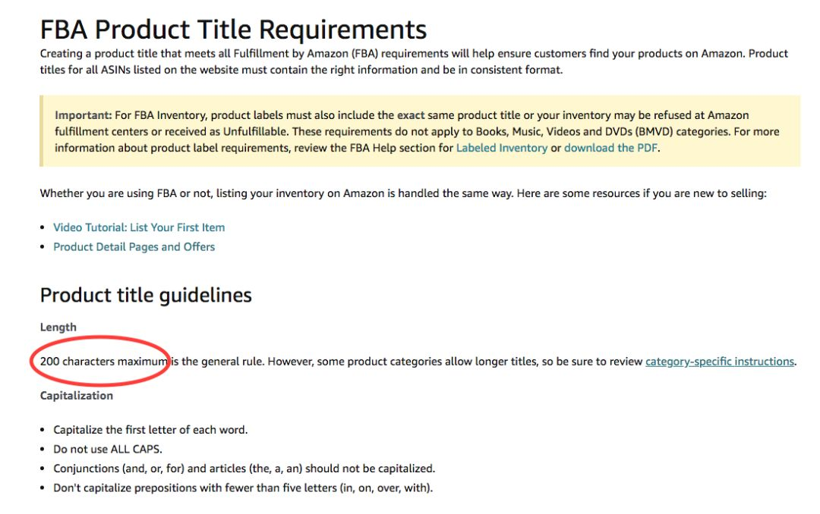Click the Don't capitalize prepositions bullet
This screenshot has width=820, height=514.
243,488
